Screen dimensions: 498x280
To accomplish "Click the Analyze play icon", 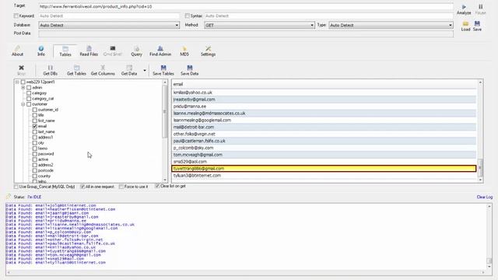I will pyautogui.click(x=464, y=7).
